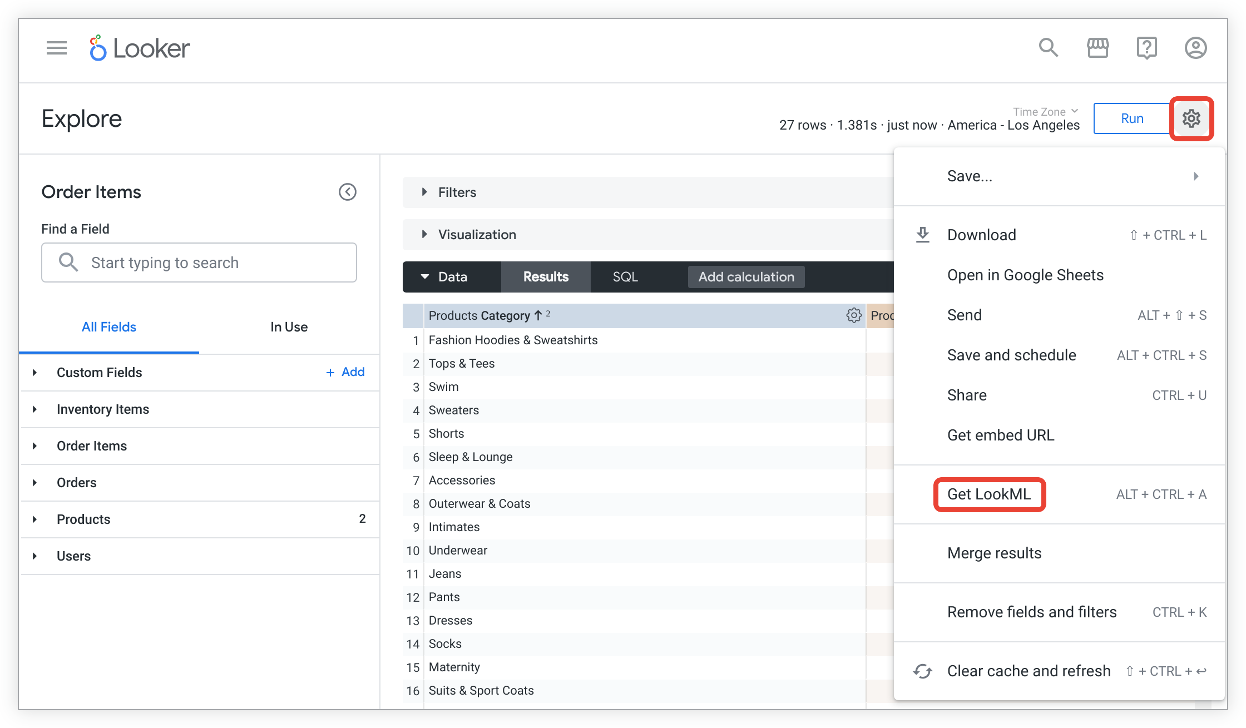Viewport: 1246px width, 728px height.
Task: Open Products Category column gear options
Action: point(854,315)
